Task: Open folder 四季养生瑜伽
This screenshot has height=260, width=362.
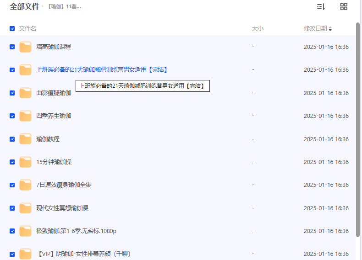Action: (x=54, y=116)
